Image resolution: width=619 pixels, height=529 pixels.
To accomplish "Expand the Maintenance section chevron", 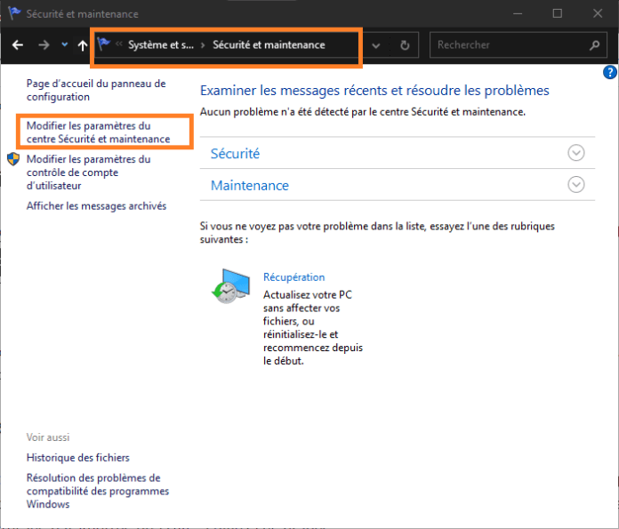I will point(576,185).
